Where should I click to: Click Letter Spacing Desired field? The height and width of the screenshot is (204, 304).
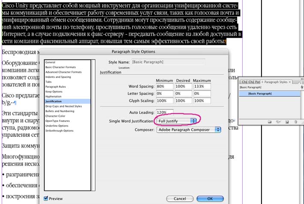184,94
